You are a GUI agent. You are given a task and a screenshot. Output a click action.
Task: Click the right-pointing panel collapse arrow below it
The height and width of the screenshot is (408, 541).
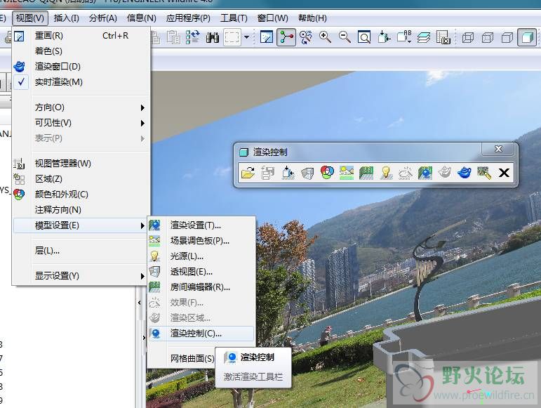coord(144,337)
